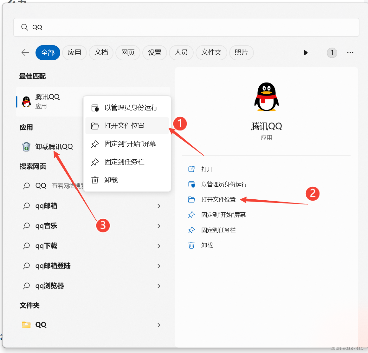Click 打开文件位置 in preview pane
This screenshot has width=368, height=353.
[x=218, y=200]
